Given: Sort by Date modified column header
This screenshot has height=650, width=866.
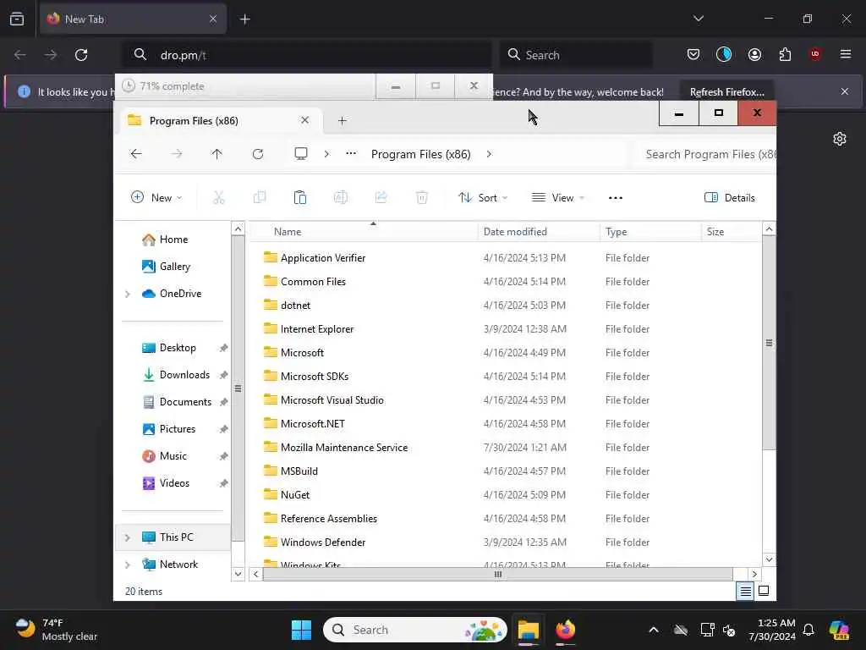Looking at the screenshot, I should tap(539, 232).
